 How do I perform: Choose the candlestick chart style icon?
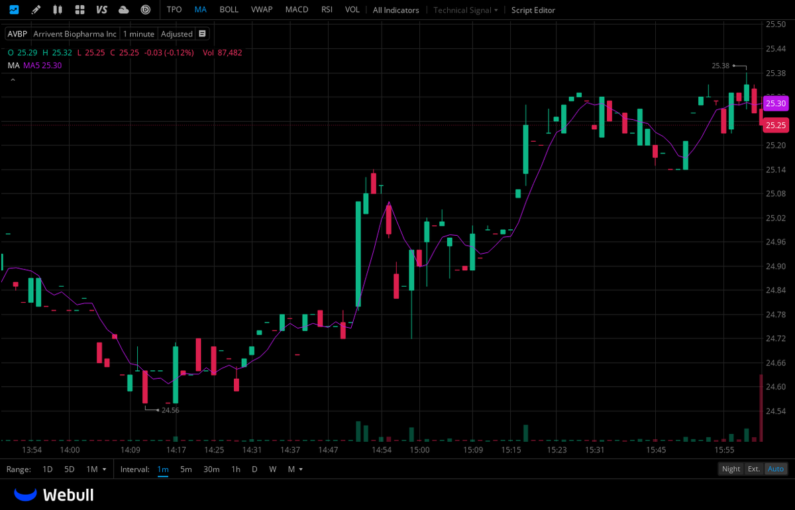[58, 10]
